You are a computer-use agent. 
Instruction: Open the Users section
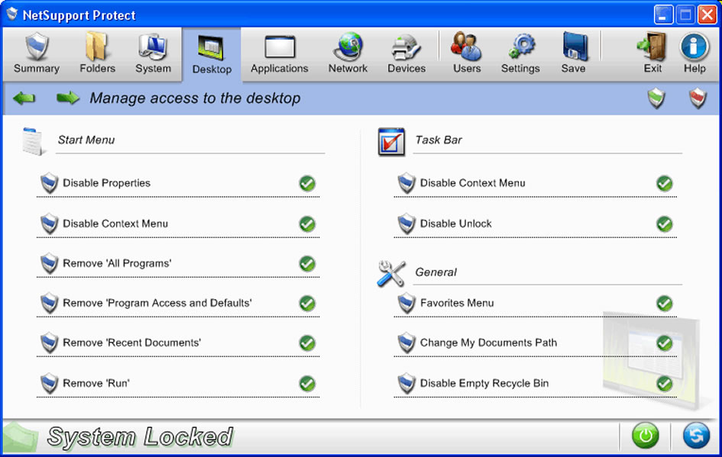(467, 53)
